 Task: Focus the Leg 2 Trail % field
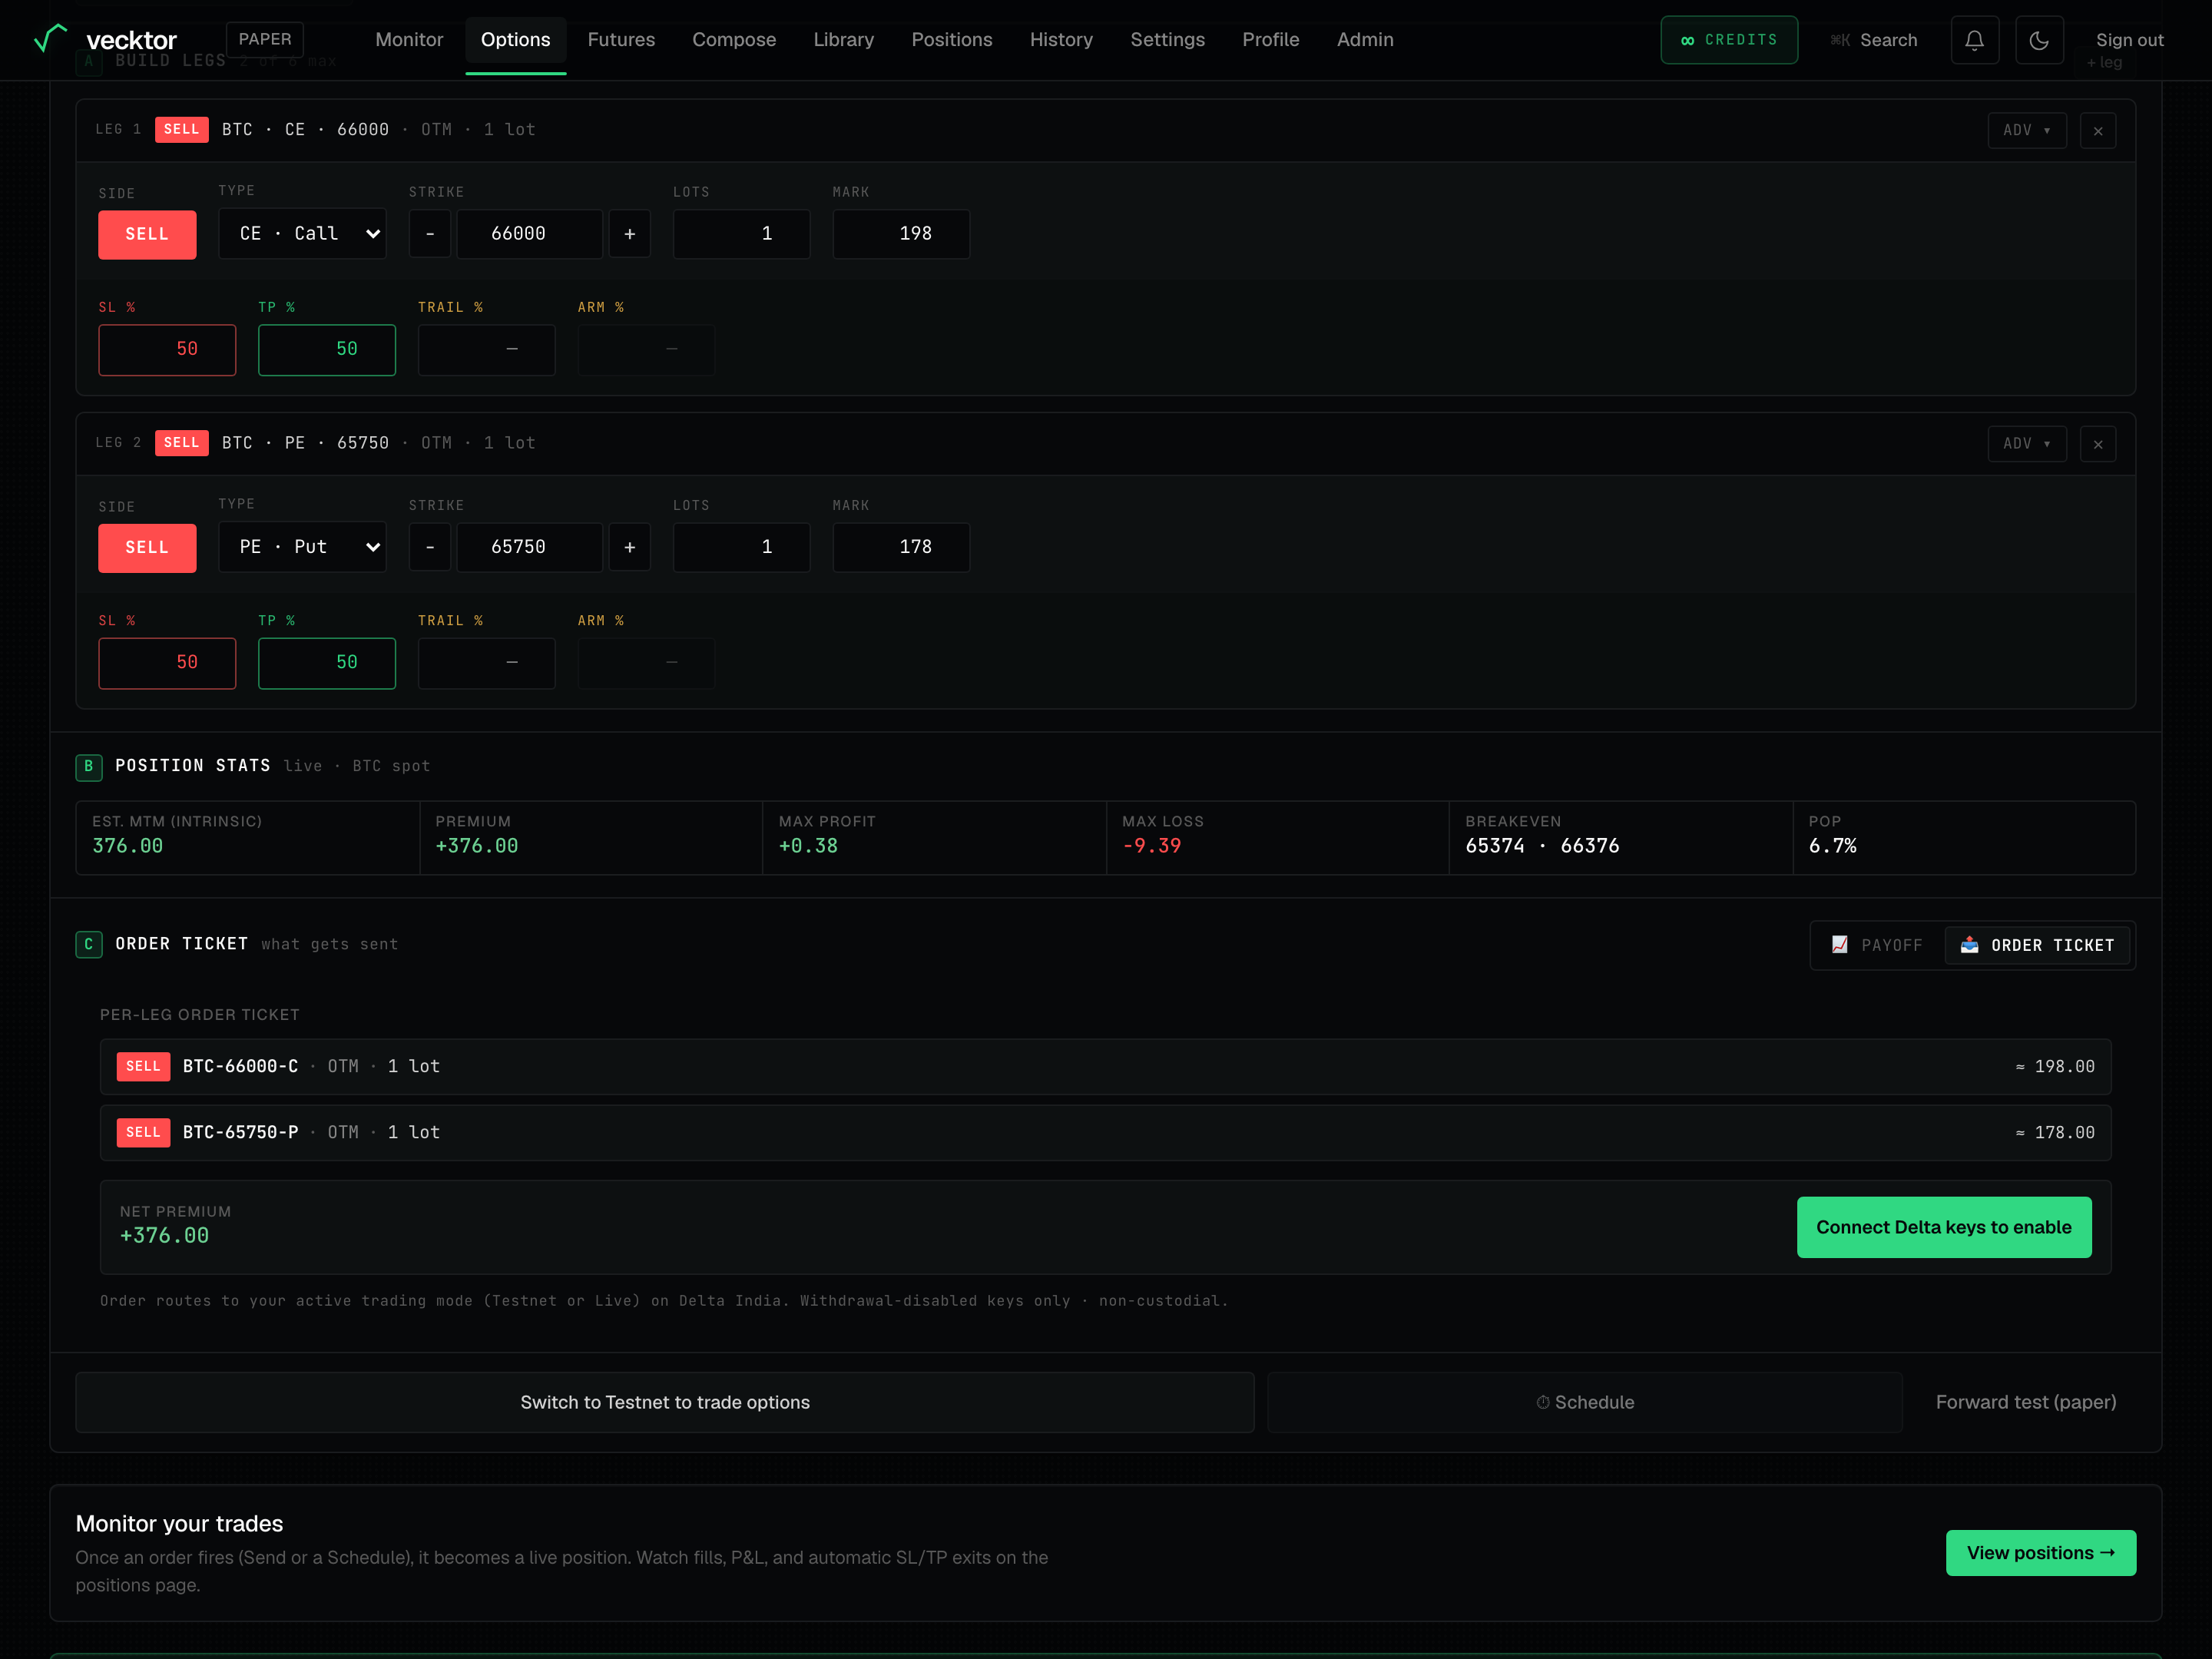tap(486, 663)
